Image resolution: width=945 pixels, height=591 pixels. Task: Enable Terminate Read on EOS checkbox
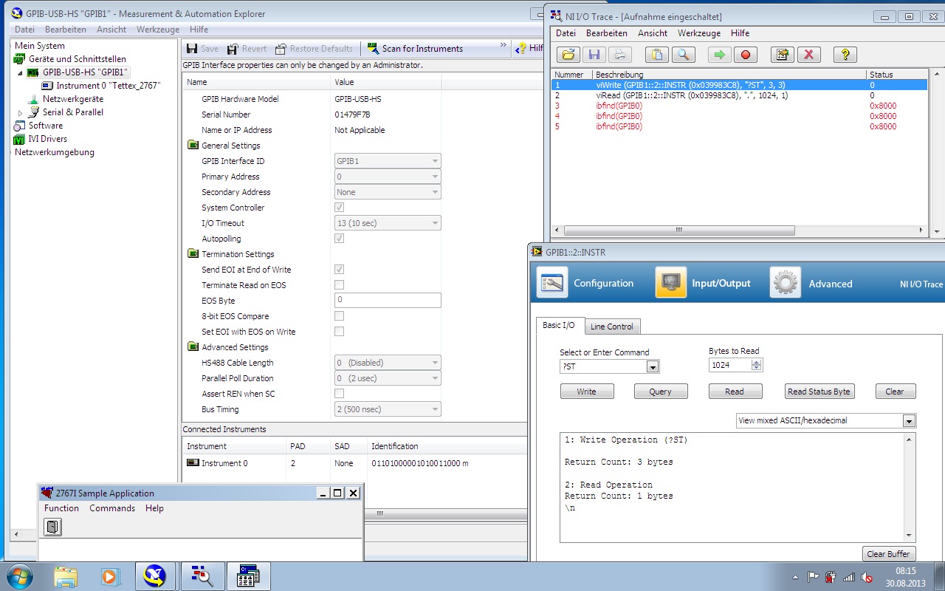[x=339, y=285]
